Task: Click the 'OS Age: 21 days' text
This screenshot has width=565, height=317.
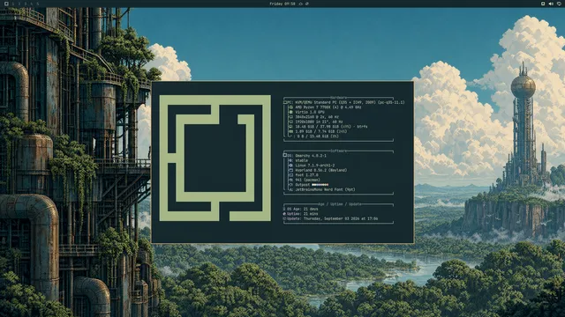Action: point(303,209)
